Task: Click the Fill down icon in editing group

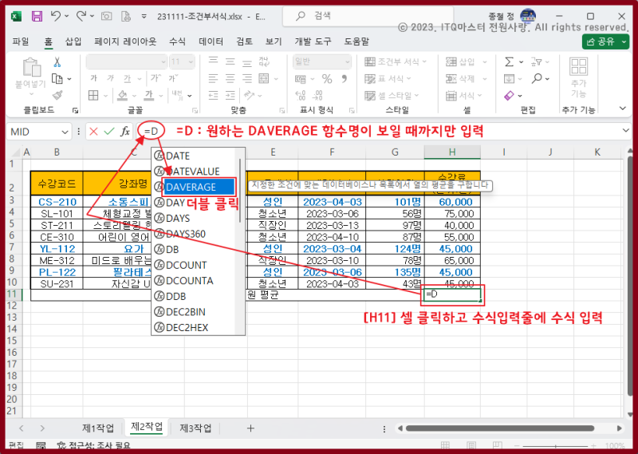Action: 509,78
